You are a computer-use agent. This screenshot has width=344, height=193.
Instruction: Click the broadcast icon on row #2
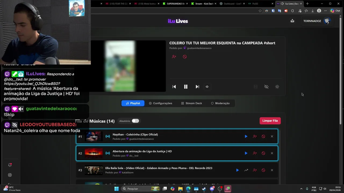tap(107, 153)
